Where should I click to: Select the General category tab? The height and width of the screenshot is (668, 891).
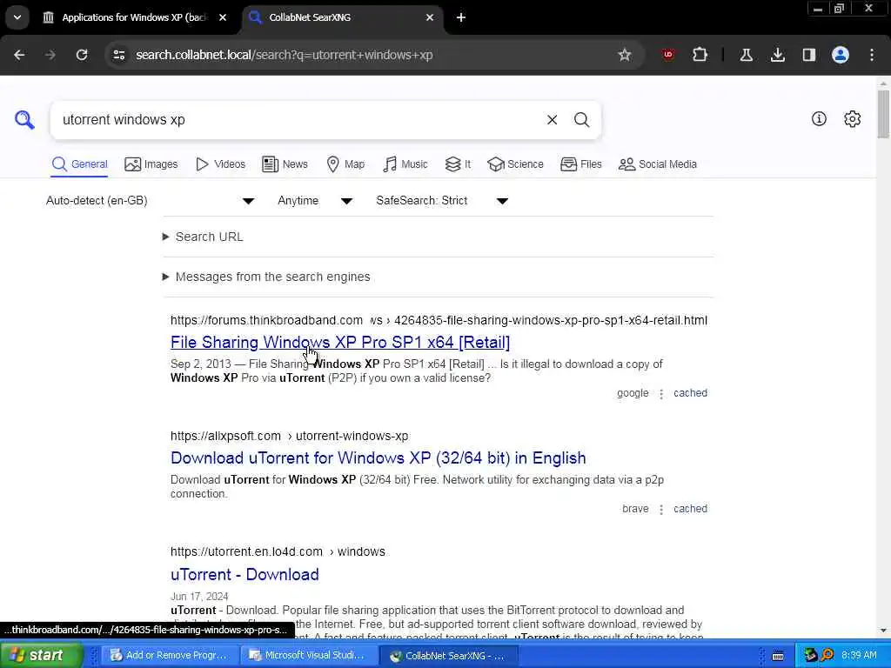(x=79, y=164)
